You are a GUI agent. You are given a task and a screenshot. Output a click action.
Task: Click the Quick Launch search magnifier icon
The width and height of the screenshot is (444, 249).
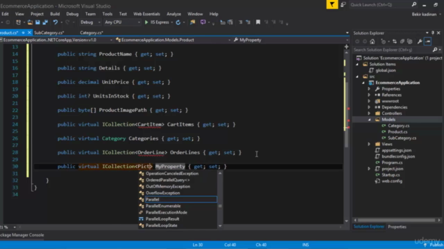click(413, 5)
